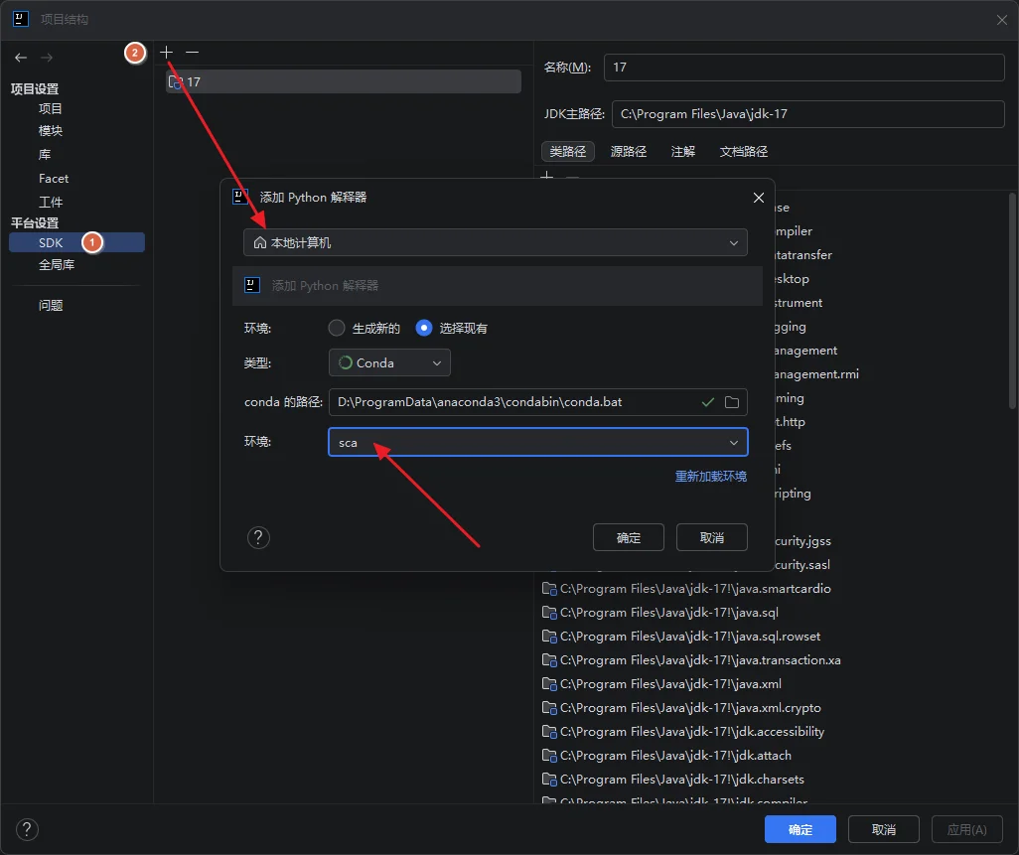
Task: Select the 生成新的 radio button
Action: 338,328
